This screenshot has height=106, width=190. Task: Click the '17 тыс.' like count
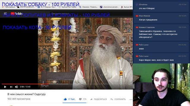coord(72,99)
